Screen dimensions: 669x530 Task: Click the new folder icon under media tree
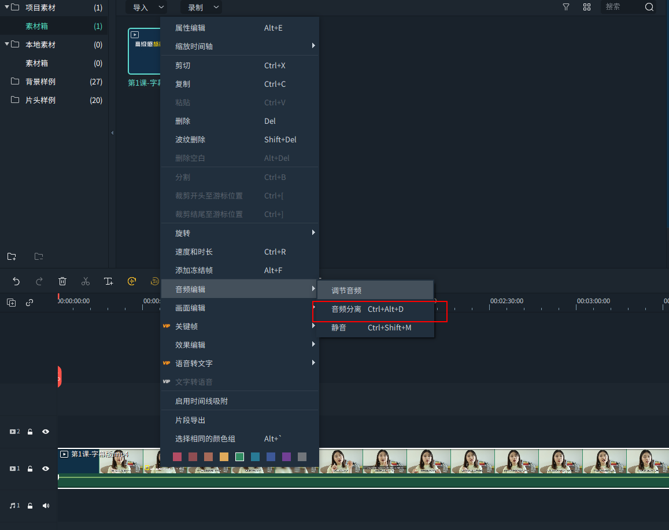(12, 256)
